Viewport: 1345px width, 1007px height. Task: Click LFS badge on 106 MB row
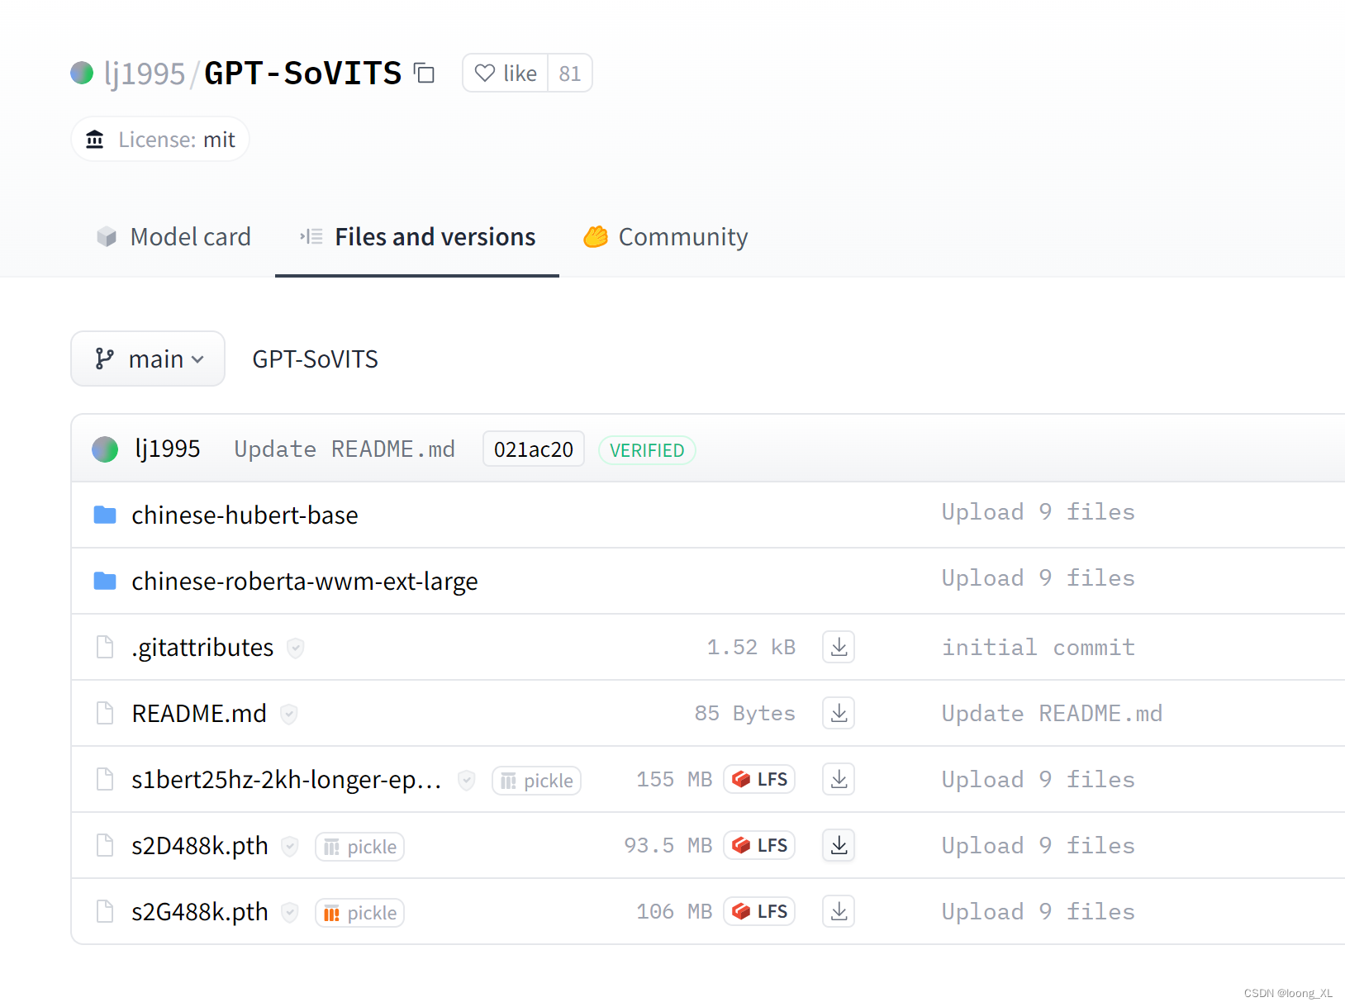[759, 911]
